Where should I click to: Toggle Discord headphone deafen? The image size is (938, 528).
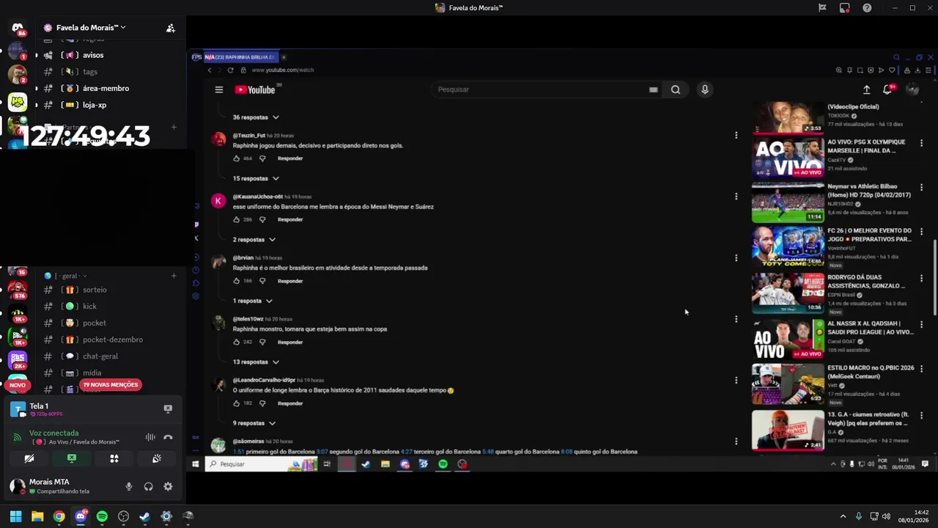[148, 486]
